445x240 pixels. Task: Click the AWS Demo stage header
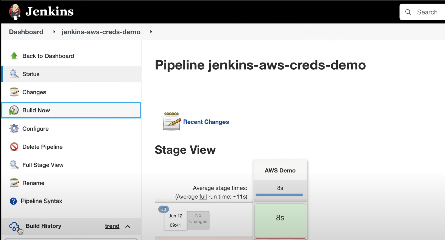tap(280, 170)
